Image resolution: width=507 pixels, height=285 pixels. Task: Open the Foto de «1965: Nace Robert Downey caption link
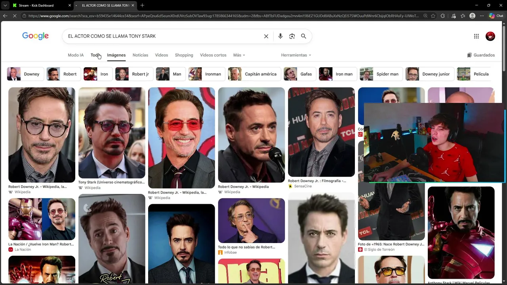coord(391,244)
